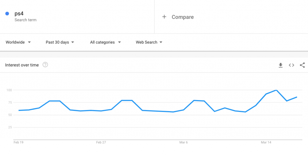Image resolution: width=308 pixels, height=155 pixels.
Task: Click the Mar 6 date axis label
Action: (183, 142)
